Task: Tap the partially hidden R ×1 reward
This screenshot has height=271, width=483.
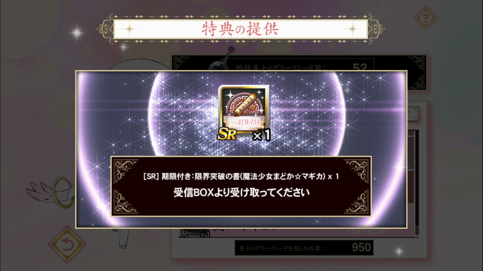Action: 195,234
